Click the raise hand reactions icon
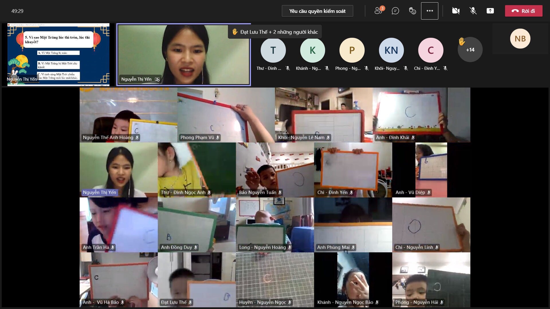The height and width of the screenshot is (309, 550). pyautogui.click(x=412, y=11)
